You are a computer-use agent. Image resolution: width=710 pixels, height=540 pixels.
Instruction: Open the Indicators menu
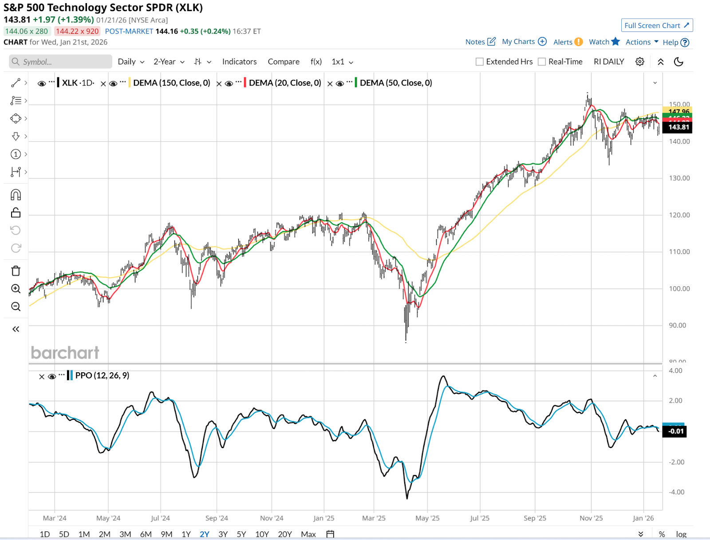pos(239,62)
